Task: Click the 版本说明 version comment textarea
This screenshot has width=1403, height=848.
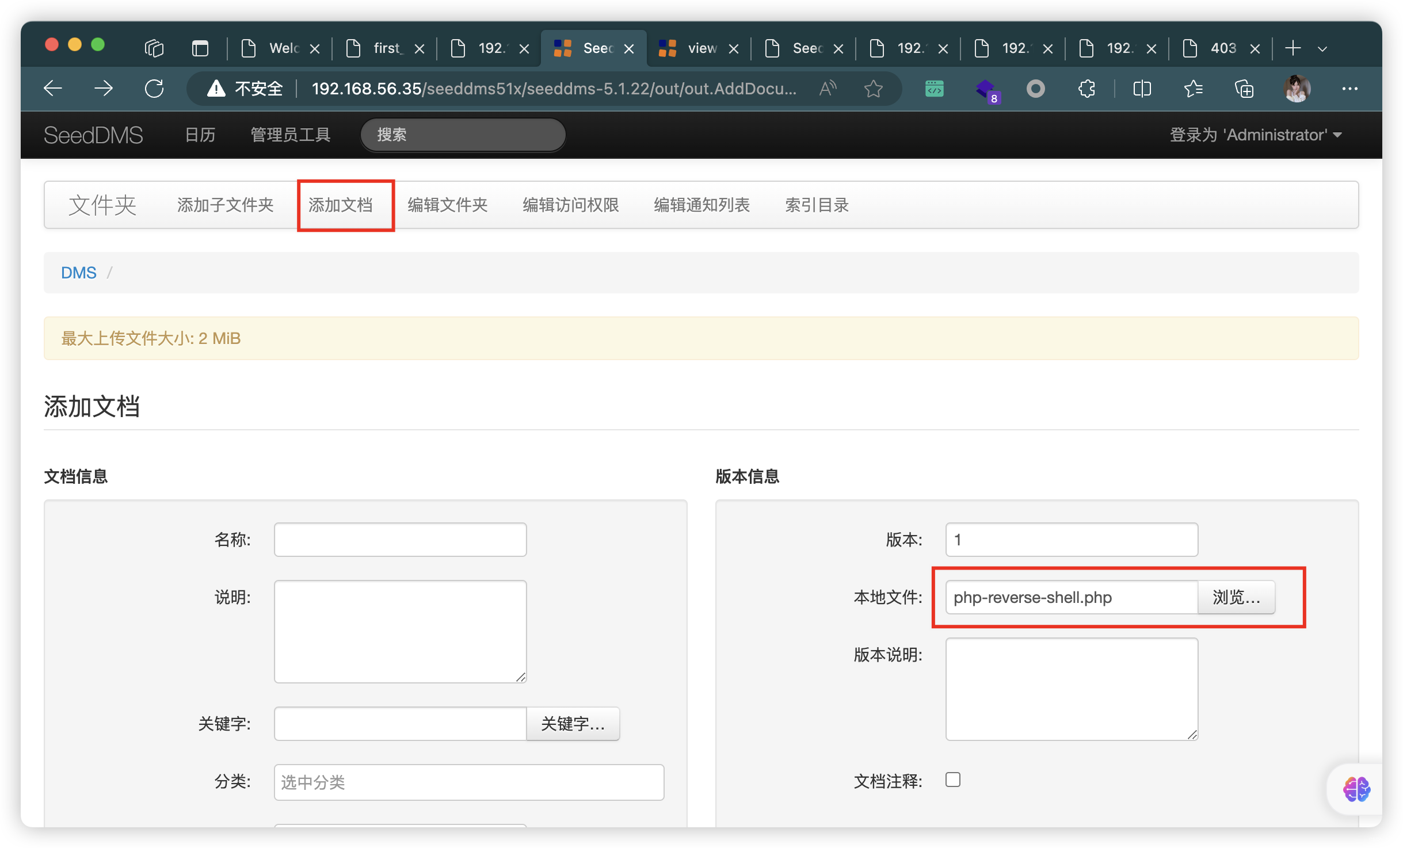Action: pyautogui.click(x=1072, y=689)
